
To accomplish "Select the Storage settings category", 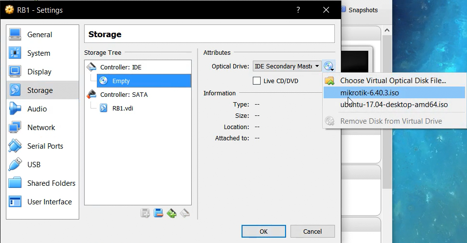I will [x=43, y=90].
